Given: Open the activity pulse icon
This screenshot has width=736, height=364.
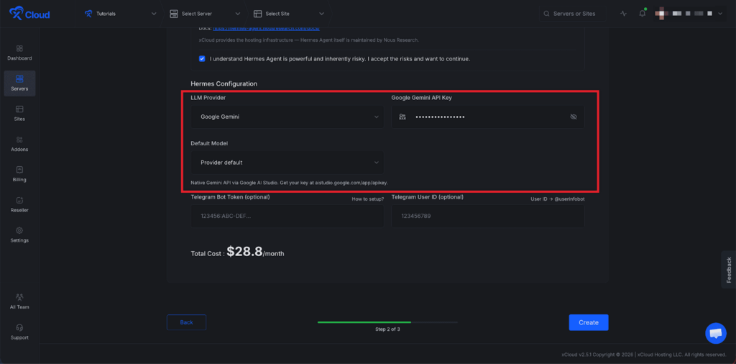Looking at the screenshot, I should [622, 14].
